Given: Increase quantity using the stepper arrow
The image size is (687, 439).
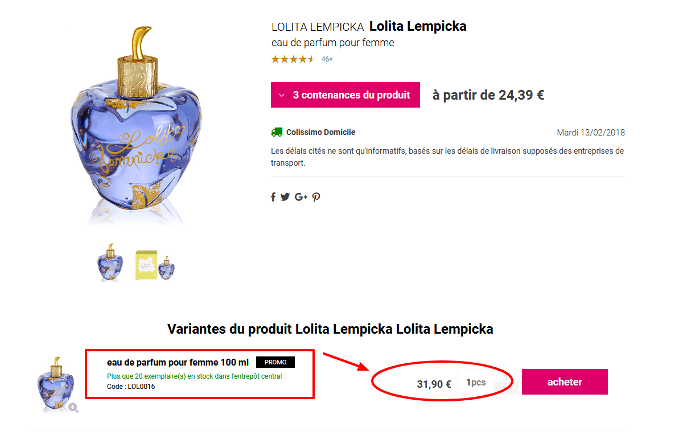Looking at the screenshot, I should pos(505,376).
